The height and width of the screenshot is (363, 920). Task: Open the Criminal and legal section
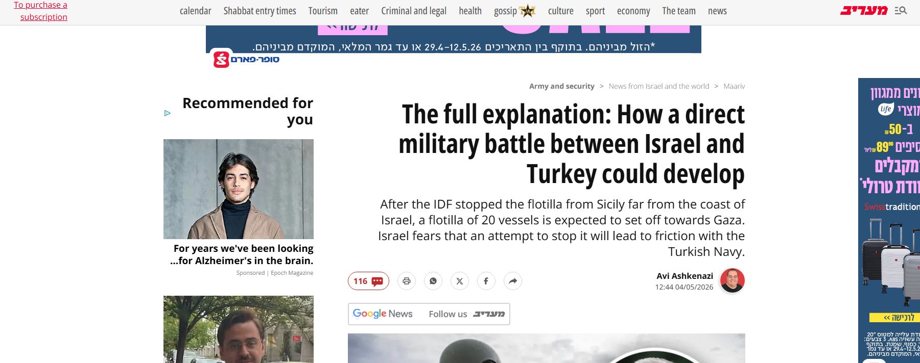coord(414,11)
